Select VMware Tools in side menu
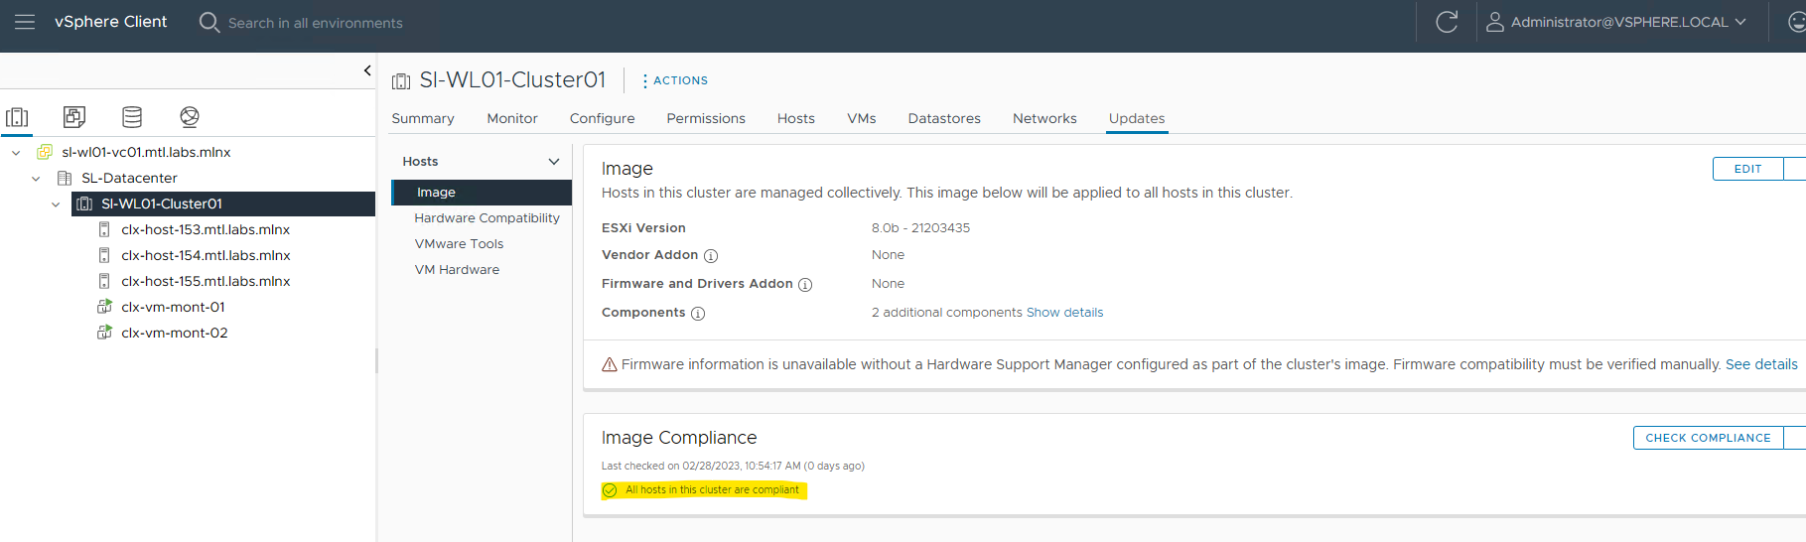The width and height of the screenshot is (1806, 542). (x=459, y=244)
